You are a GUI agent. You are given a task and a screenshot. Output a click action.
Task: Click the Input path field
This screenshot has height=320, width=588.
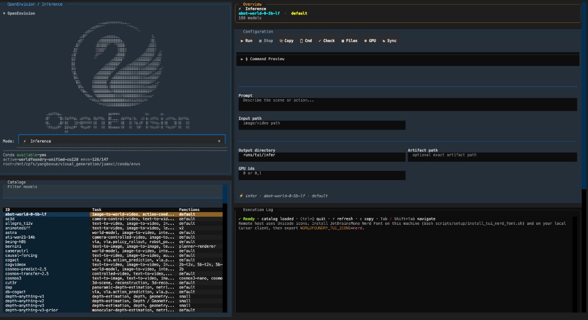point(322,125)
